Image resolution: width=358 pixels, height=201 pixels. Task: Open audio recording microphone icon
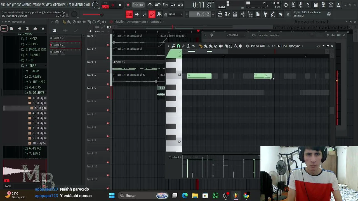tap(301, 5)
